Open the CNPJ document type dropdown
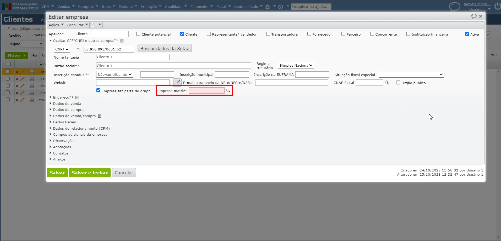 pos(62,49)
